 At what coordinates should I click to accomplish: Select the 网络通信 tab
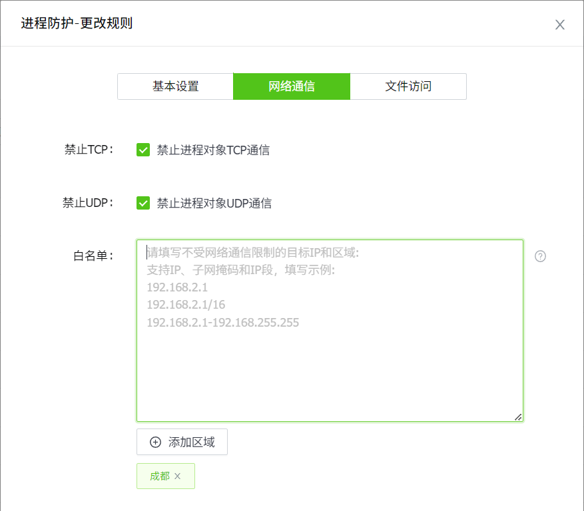point(292,86)
